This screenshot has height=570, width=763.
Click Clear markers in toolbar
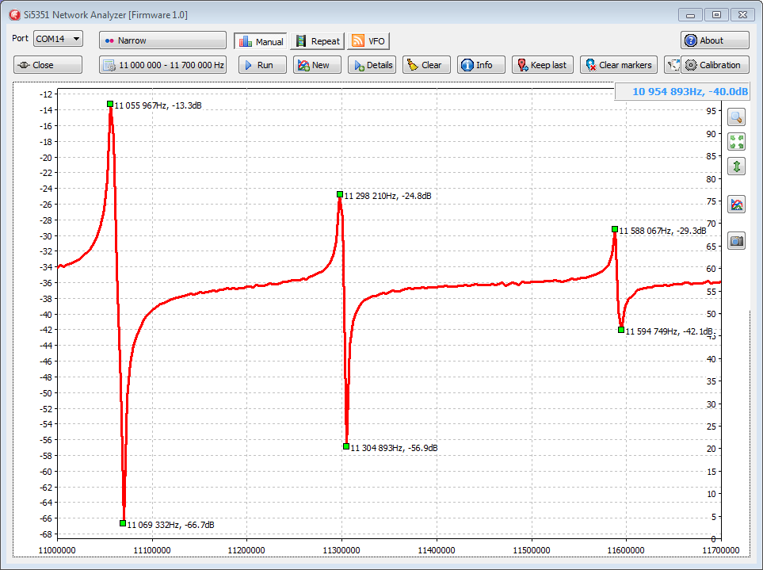[618, 65]
